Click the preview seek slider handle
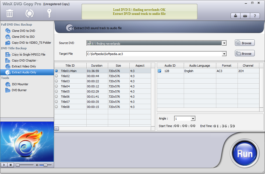Image resolution: width=265 pixels, height=174 pixels. 17,165
